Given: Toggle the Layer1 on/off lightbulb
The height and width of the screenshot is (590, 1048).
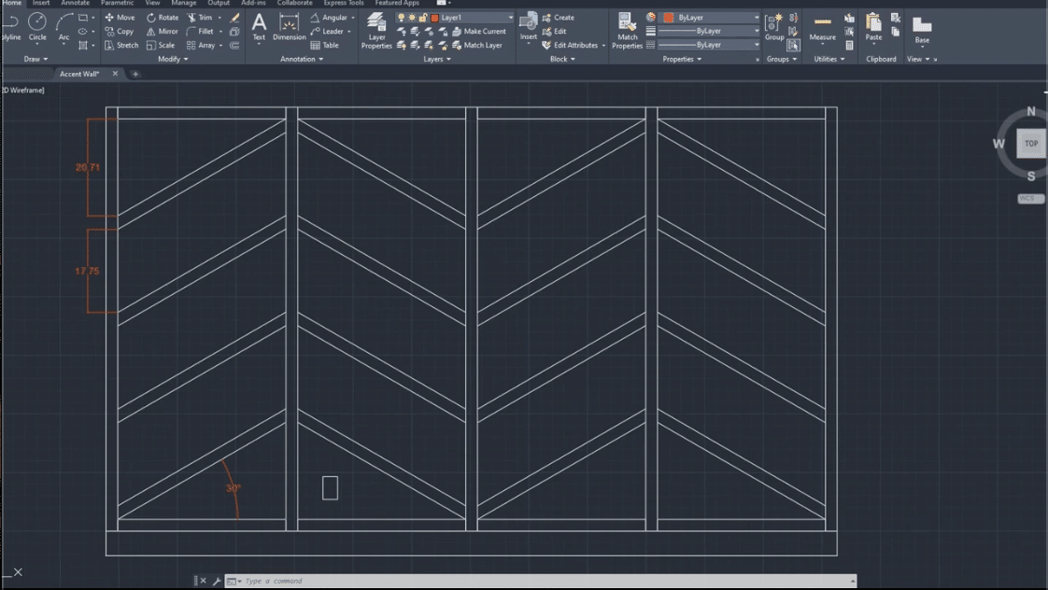Looking at the screenshot, I should (402, 18).
